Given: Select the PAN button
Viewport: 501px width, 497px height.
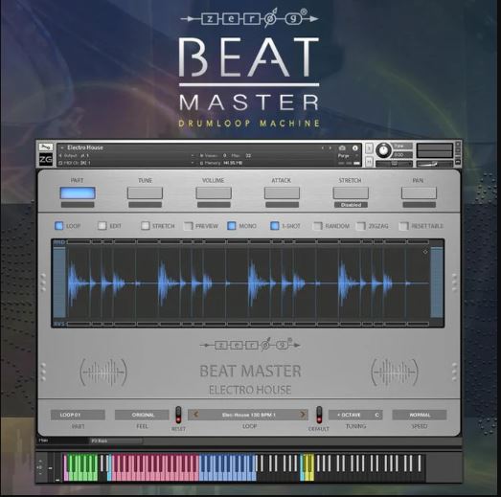Looking at the screenshot, I should pos(419,192).
